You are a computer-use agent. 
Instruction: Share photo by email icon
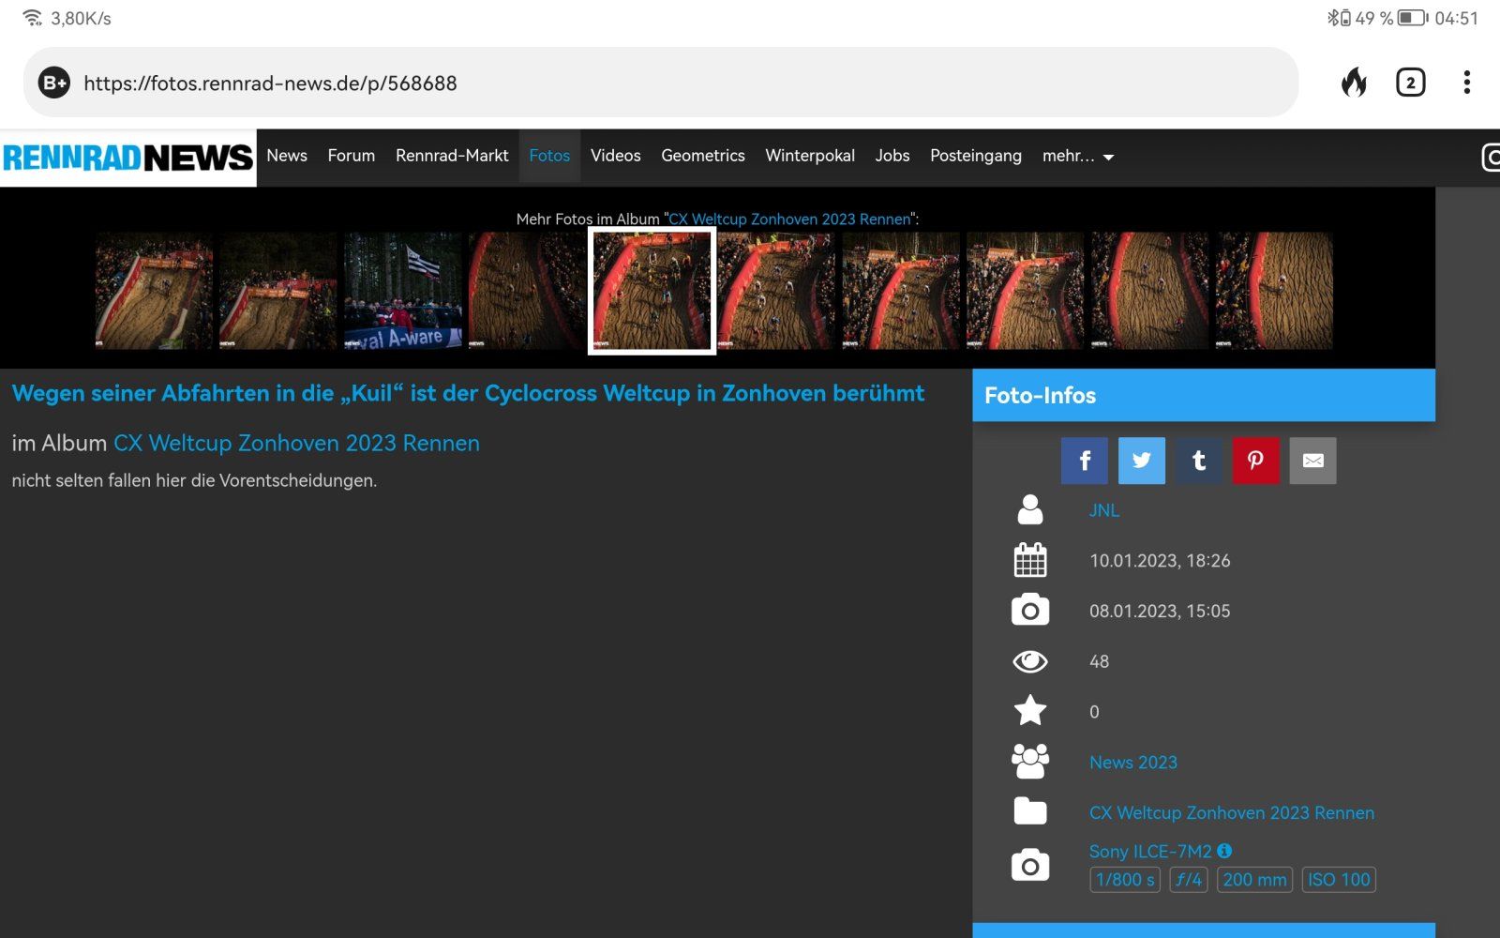tap(1312, 461)
